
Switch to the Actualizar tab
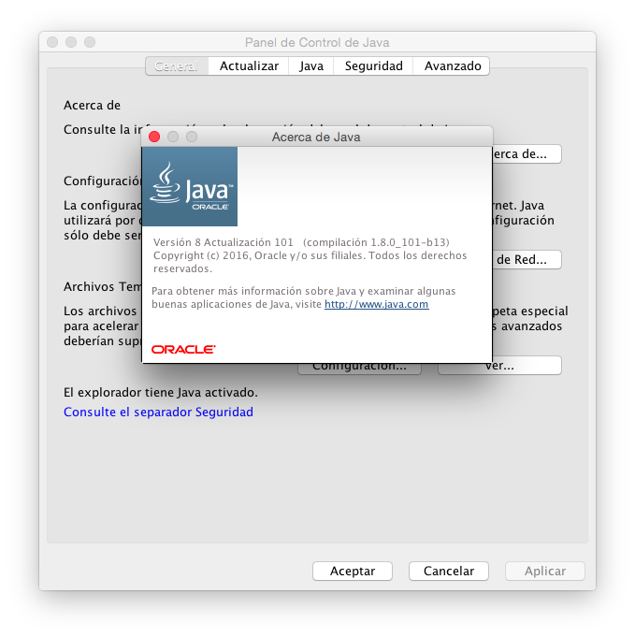click(249, 65)
